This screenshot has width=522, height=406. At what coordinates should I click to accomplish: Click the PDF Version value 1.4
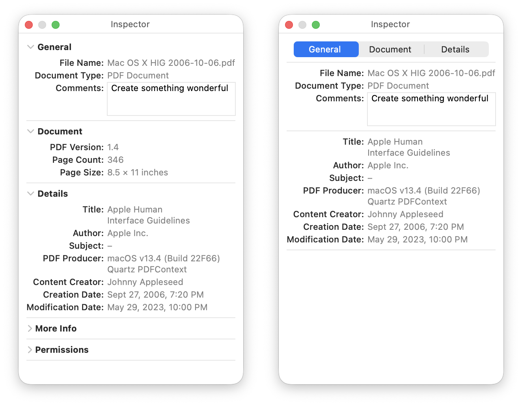pyautogui.click(x=113, y=147)
